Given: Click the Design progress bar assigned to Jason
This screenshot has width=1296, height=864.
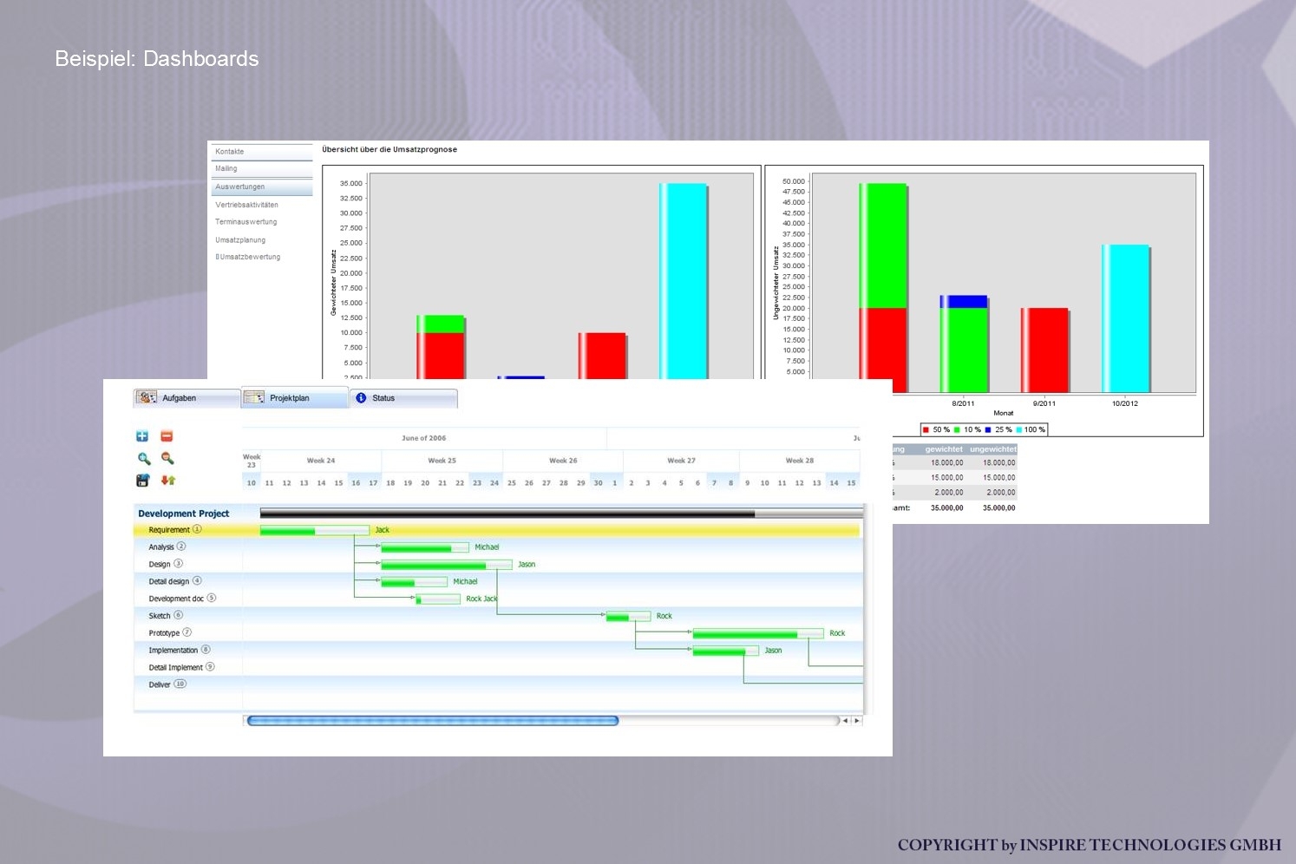Looking at the screenshot, I should (447, 565).
